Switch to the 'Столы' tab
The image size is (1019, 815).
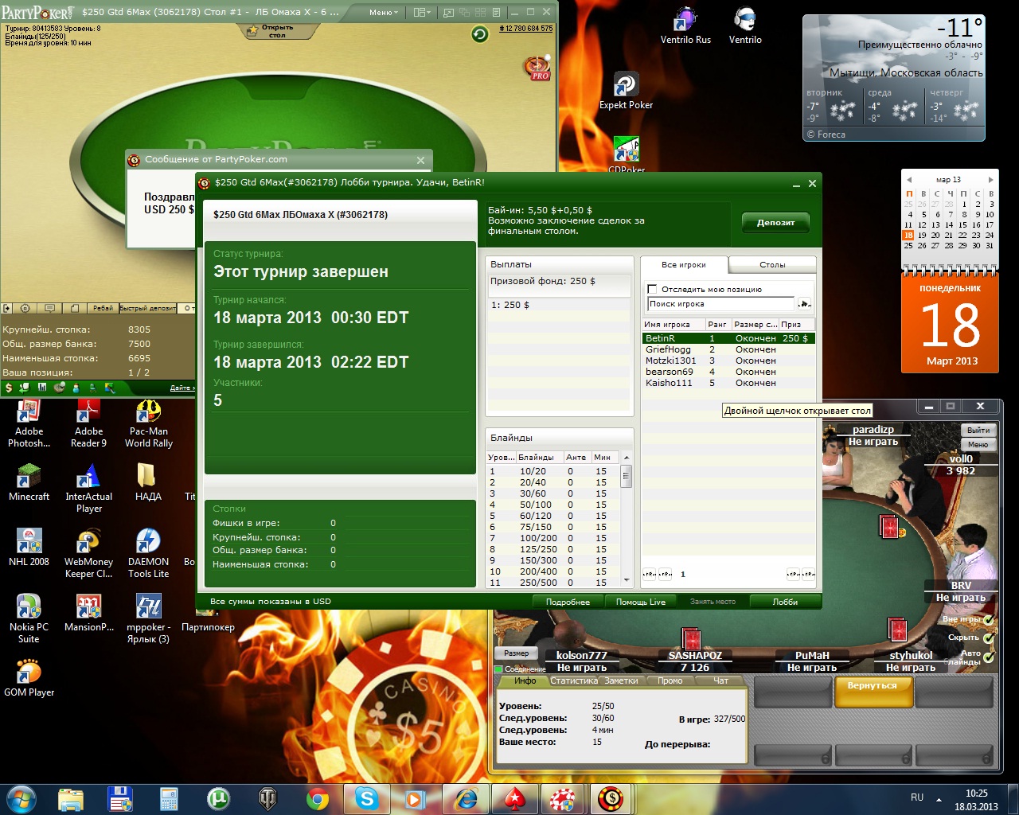(x=771, y=264)
